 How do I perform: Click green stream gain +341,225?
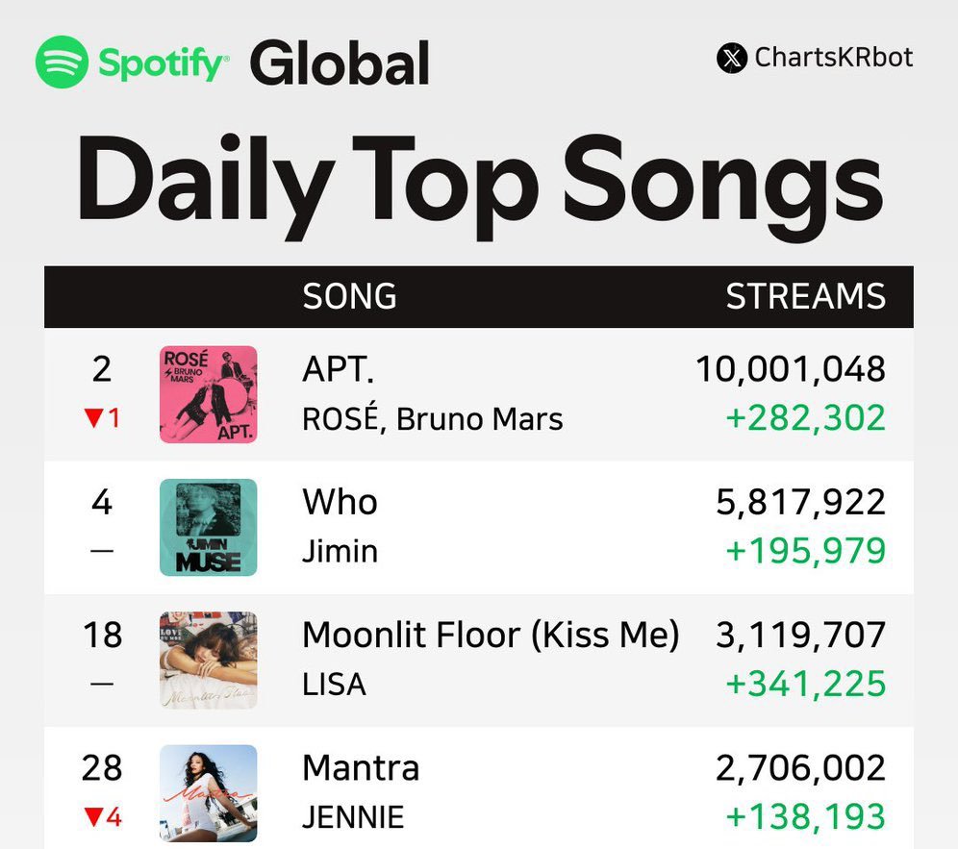point(806,684)
